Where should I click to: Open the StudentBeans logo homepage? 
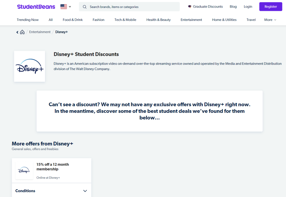[36, 7]
